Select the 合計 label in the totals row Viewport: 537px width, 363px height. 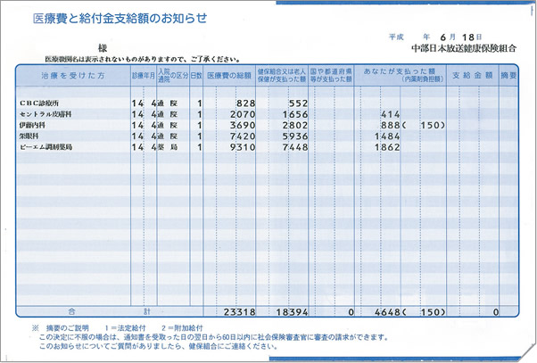[71, 313]
